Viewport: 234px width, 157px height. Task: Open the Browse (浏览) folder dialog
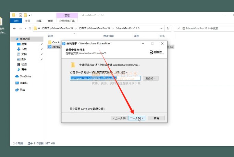[150, 78]
